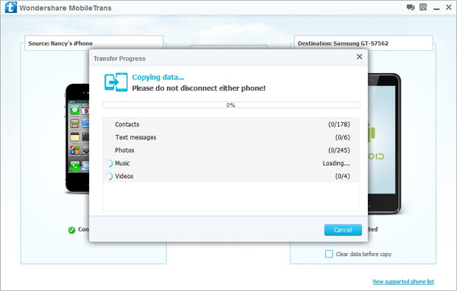Click the Transfer Progress dialog title
The width and height of the screenshot is (457, 291).
point(120,59)
